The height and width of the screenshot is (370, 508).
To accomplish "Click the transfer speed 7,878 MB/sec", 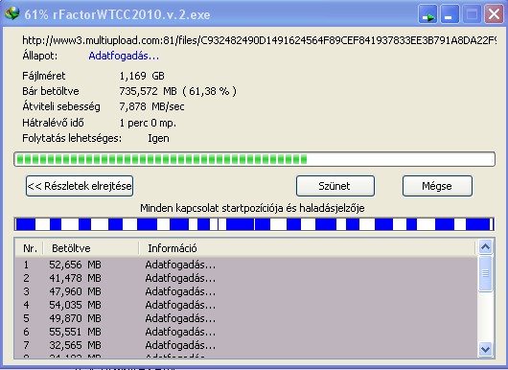I will coord(151,106).
